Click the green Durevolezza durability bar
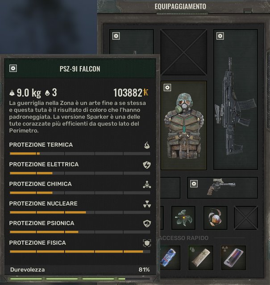The height and width of the screenshot is (285, 270). coord(80,279)
